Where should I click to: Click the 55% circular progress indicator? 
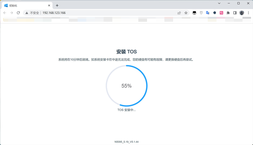pos(126,86)
